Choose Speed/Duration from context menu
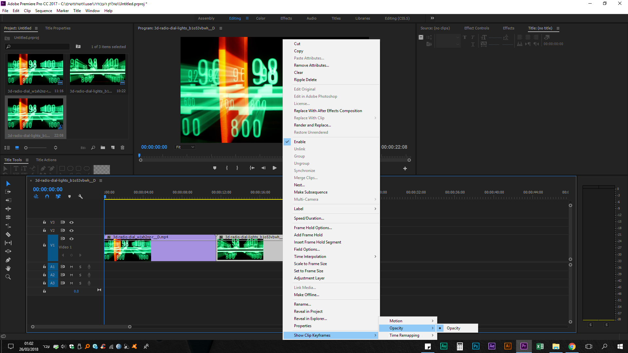The image size is (628, 353). pos(309,218)
